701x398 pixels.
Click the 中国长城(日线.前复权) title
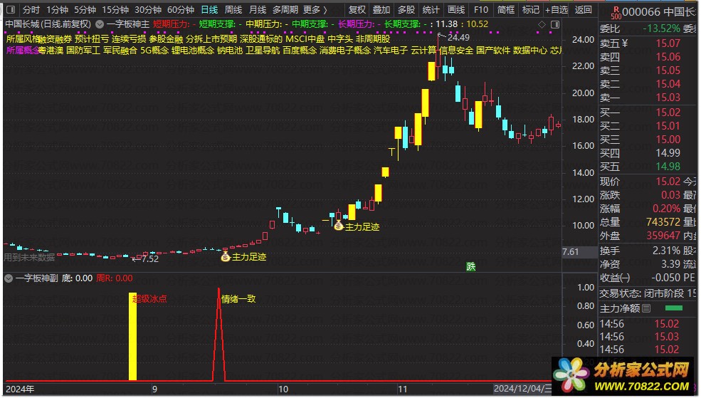(x=48, y=24)
